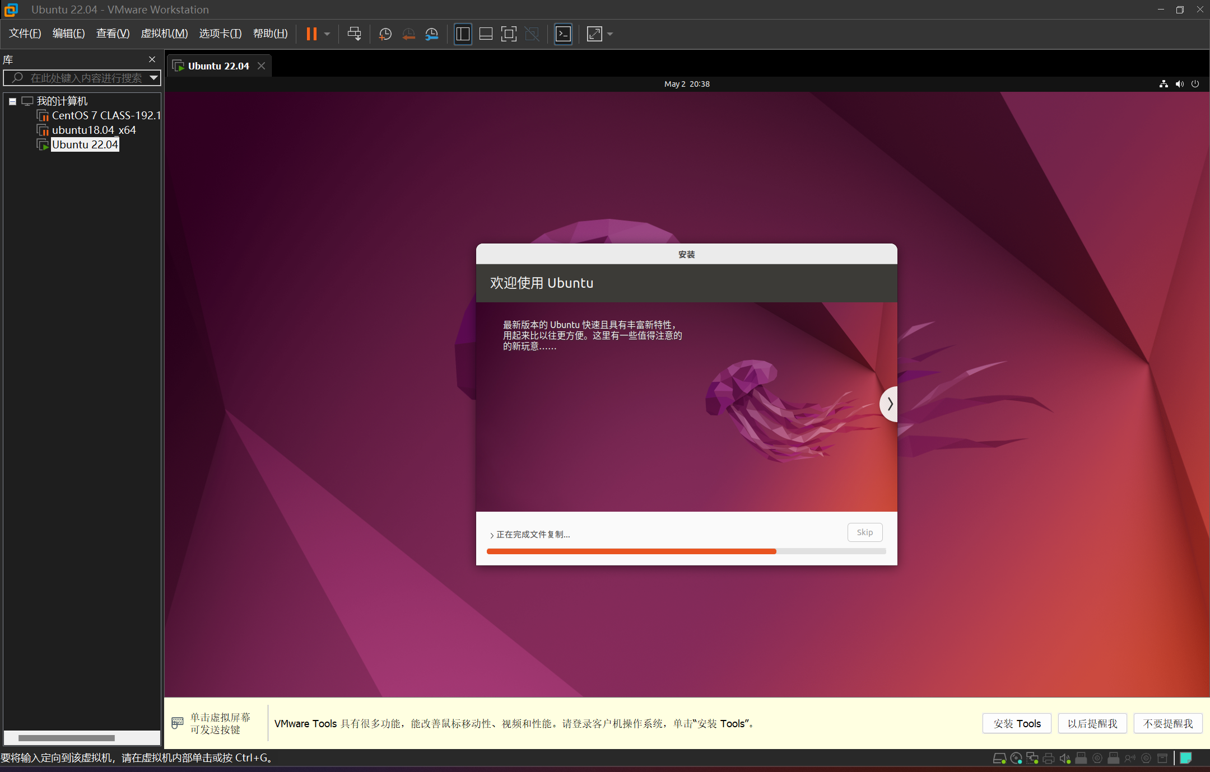Click the volume icon in Ubuntu panel
Screen dimensions: 1210x772
coord(1179,84)
